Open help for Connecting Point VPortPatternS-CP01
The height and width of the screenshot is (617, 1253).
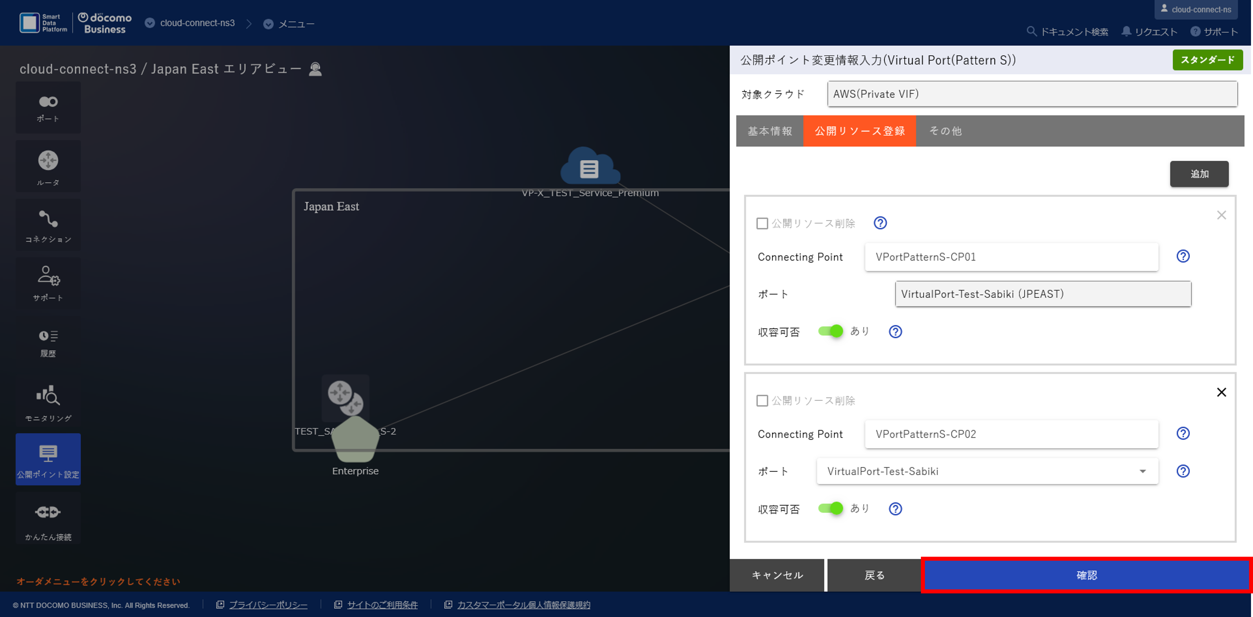tap(1183, 256)
